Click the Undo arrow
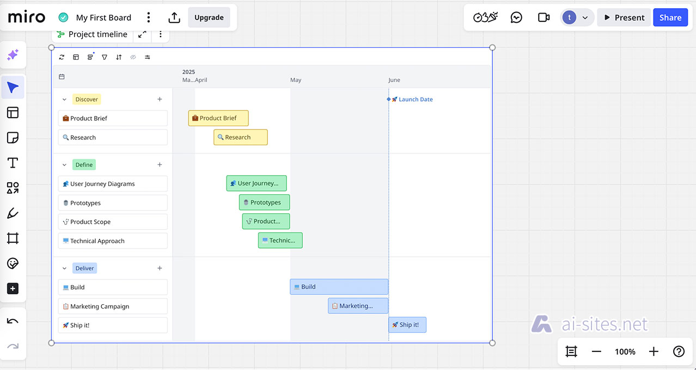 click(13, 321)
